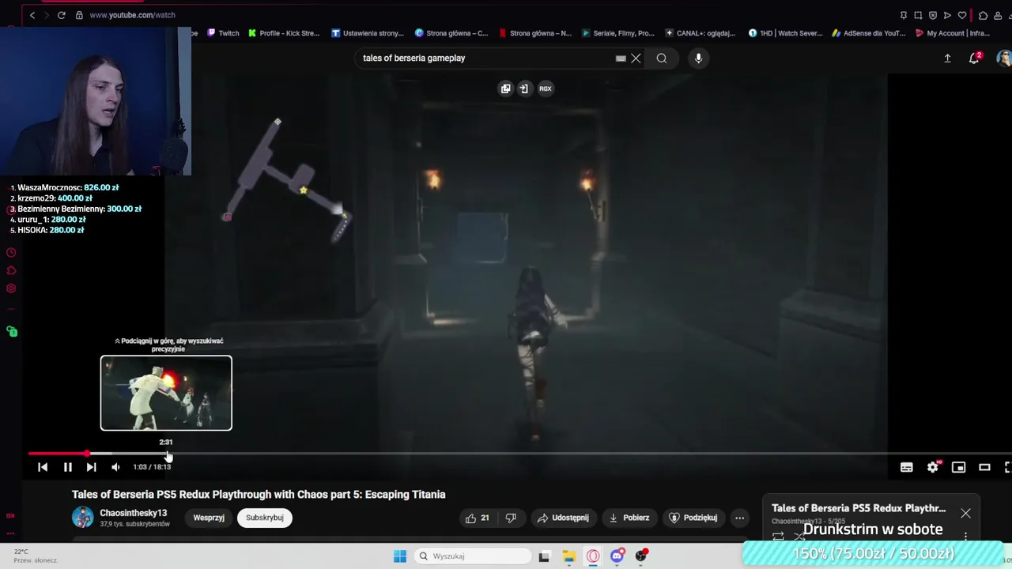
Task: Click the Subskrybuj button
Action: tap(264, 518)
